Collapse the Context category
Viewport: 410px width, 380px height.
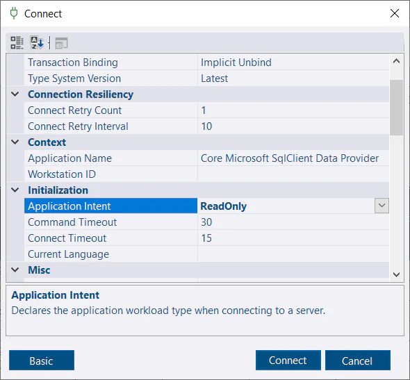15,142
